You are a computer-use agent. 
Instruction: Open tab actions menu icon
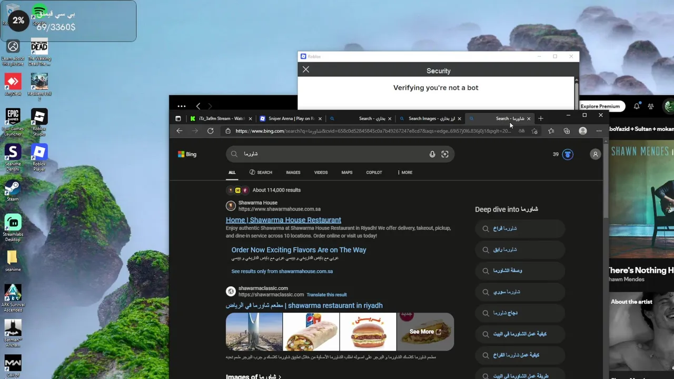coord(178,118)
